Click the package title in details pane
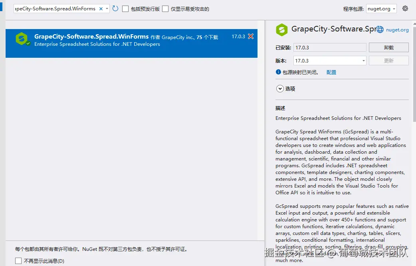The image size is (416, 266). [334, 29]
